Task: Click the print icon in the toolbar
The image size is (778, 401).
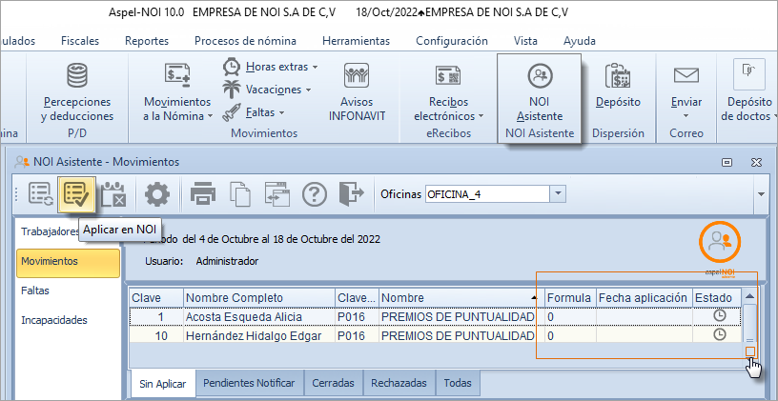Action: click(x=203, y=194)
